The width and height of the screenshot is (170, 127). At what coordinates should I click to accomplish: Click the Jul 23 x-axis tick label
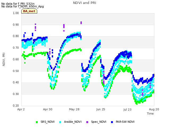(x=127, y=110)
